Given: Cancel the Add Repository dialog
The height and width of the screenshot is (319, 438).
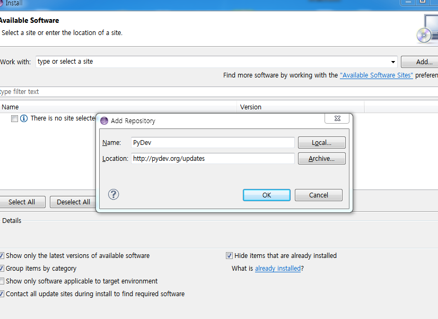Looking at the screenshot, I should (x=318, y=195).
